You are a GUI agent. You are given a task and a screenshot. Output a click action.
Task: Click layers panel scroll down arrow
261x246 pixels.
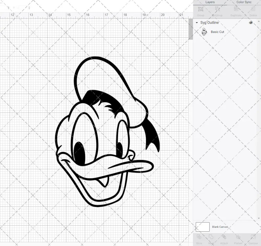(x=258, y=218)
